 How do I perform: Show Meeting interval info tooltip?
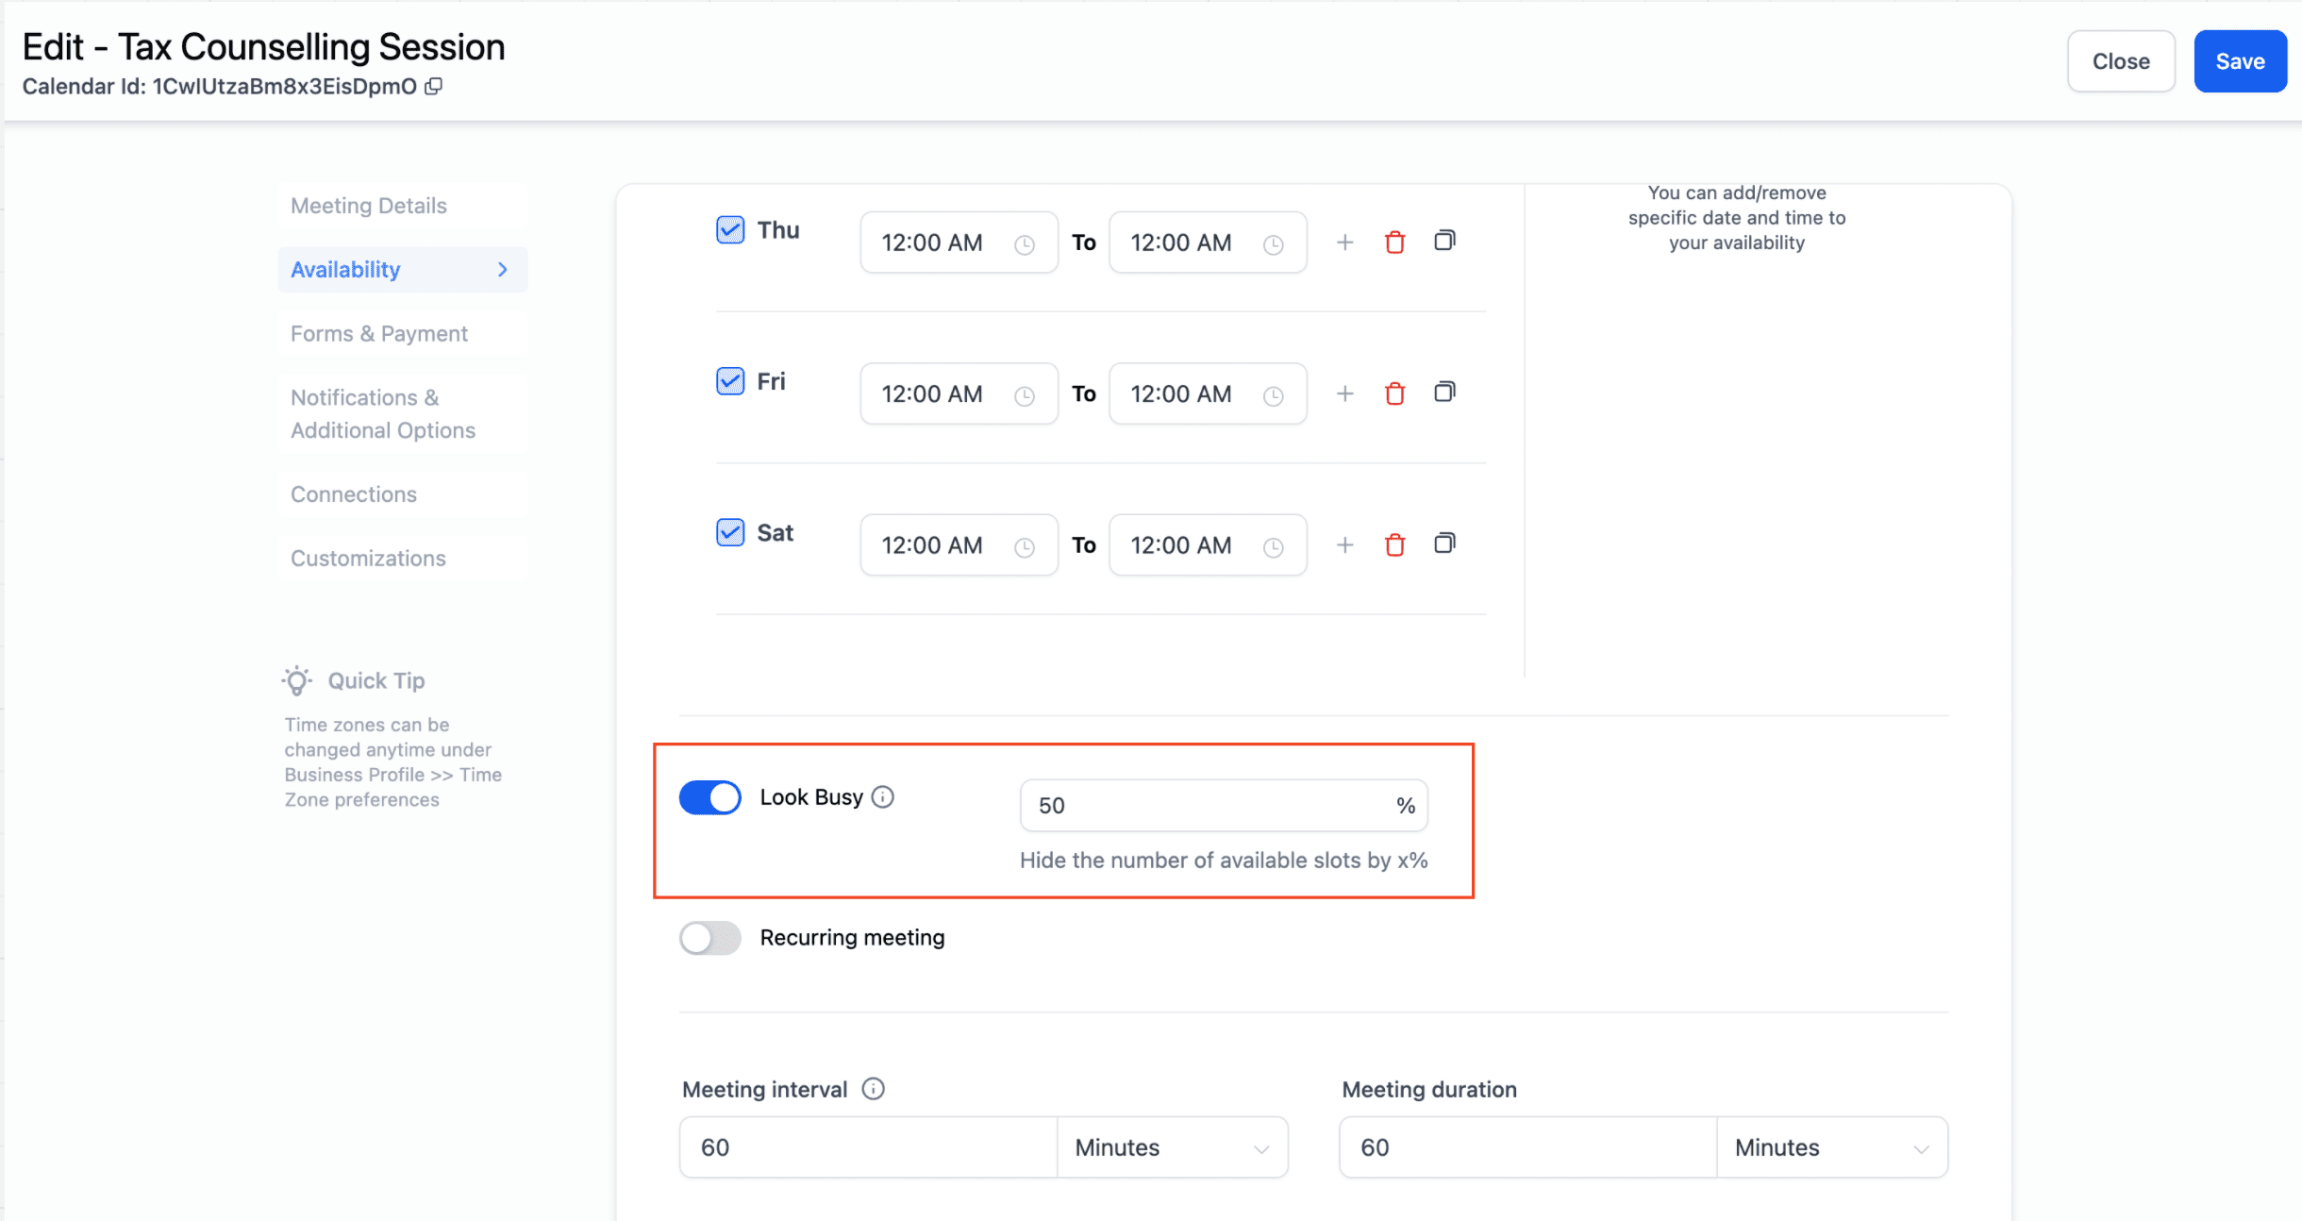tap(874, 1089)
